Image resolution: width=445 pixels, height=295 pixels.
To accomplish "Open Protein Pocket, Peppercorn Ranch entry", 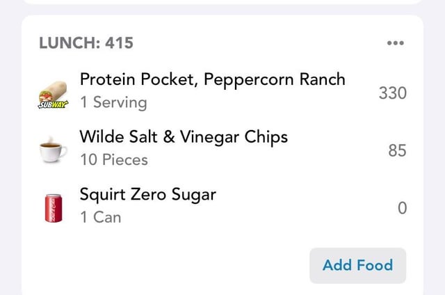I will click(x=212, y=79).
